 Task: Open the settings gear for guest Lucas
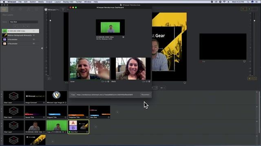pos(108,82)
